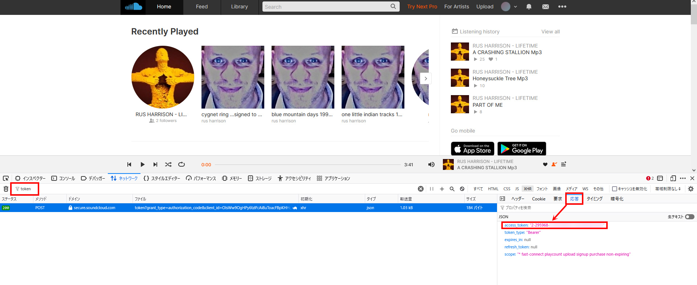
Task: Select the HTML filter
Action: pos(493,189)
